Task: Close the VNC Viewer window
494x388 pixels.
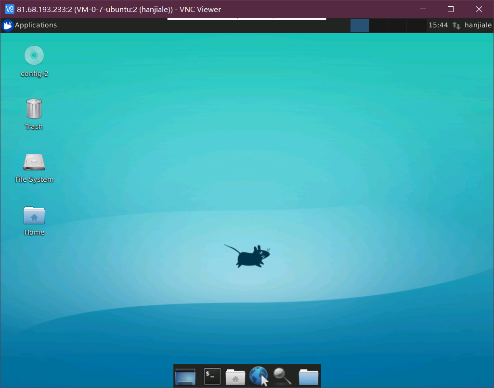Action: [479, 9]
